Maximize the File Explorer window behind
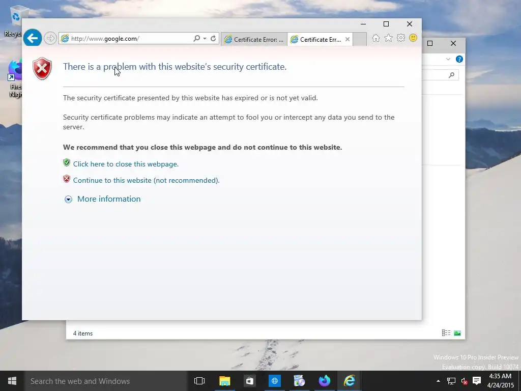The height and width of the screenshot is (391, 521). 429,44
